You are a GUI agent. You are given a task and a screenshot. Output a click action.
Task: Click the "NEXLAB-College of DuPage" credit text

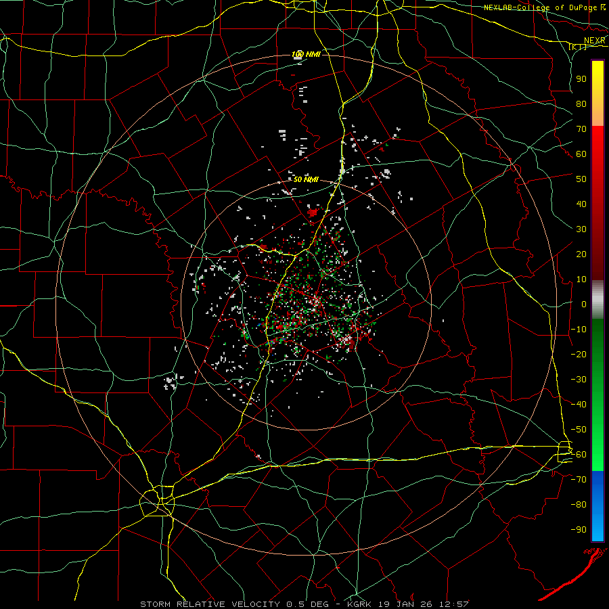click(x=540, y=7)
